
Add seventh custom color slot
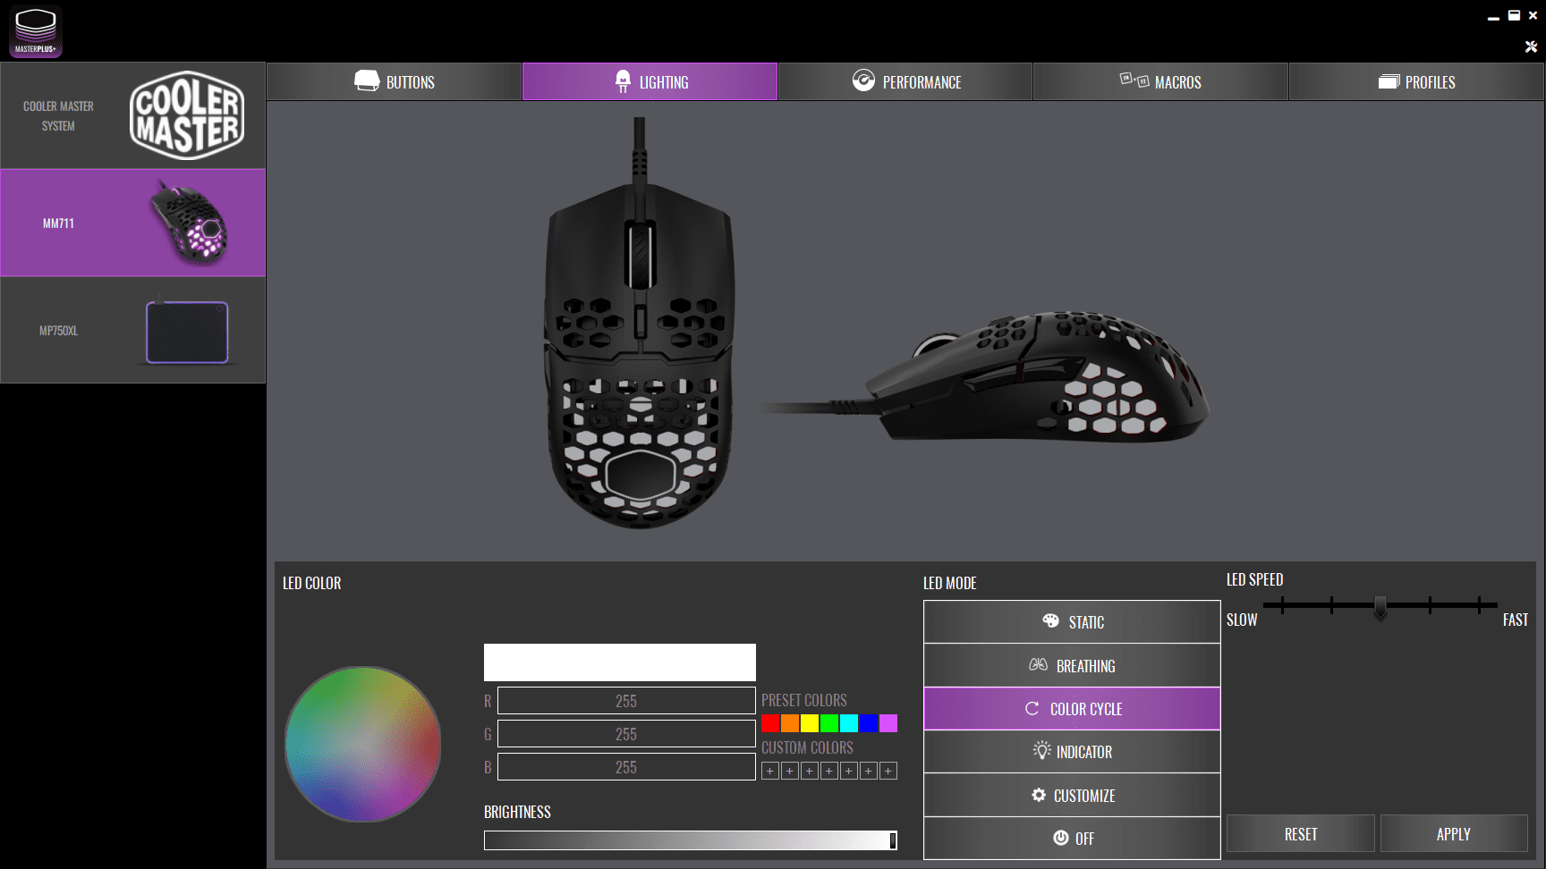pos(888,771)
